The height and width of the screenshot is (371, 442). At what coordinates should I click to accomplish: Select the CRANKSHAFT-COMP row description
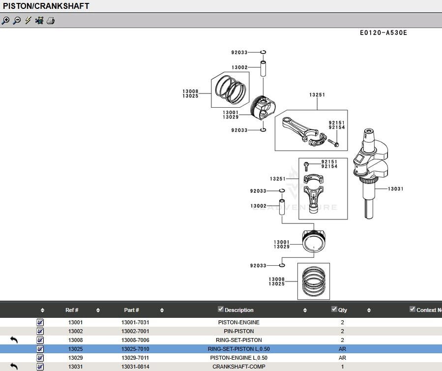tap(238, 367)
